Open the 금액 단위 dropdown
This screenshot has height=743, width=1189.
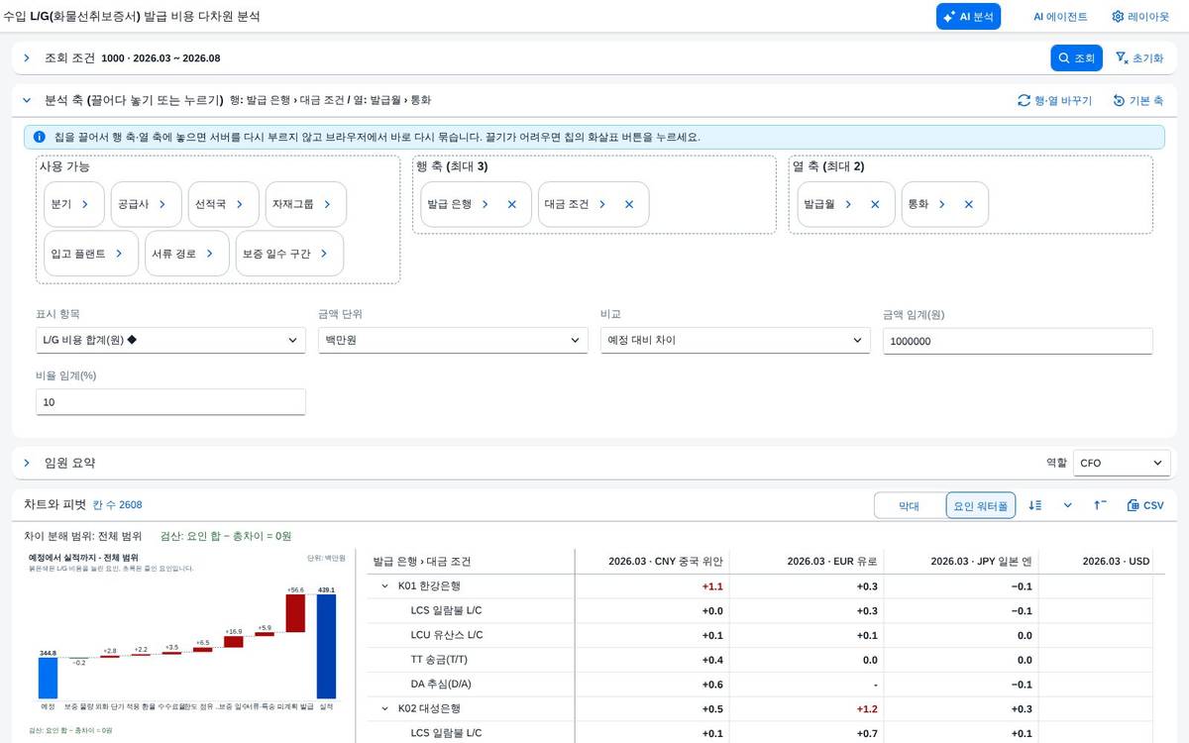click(x=453, y=341)
